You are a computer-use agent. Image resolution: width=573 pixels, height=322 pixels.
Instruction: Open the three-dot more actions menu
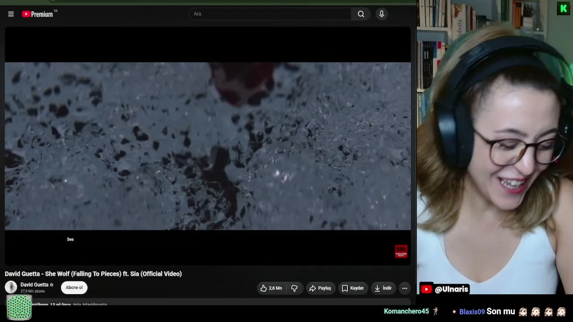point(405,288)
